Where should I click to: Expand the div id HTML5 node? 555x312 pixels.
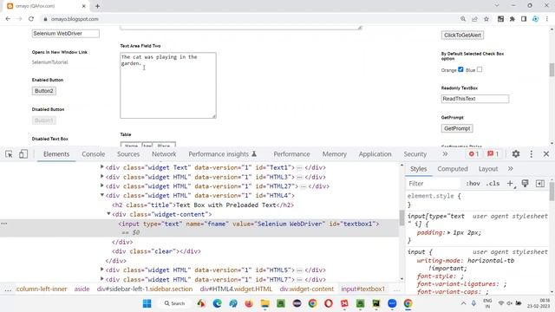102,270
